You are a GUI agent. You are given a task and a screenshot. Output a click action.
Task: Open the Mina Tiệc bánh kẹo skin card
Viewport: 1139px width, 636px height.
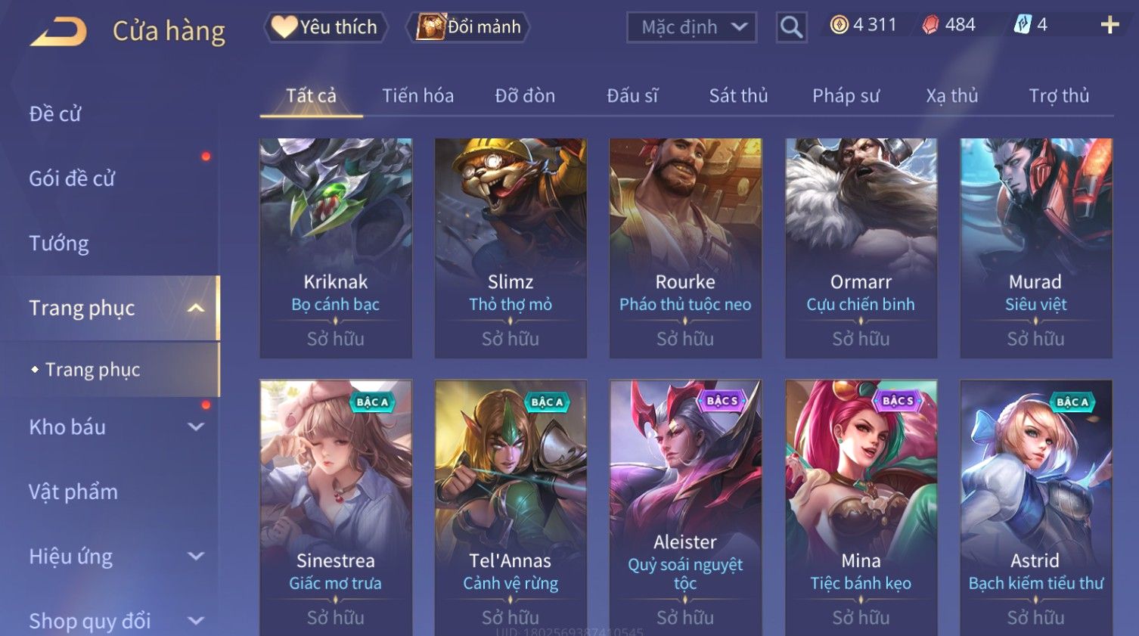[x=861, y=508]
